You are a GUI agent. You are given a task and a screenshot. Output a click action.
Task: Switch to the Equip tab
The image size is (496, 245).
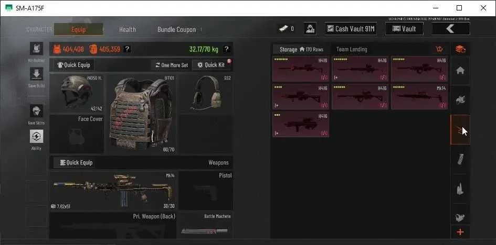coord(78,29)
